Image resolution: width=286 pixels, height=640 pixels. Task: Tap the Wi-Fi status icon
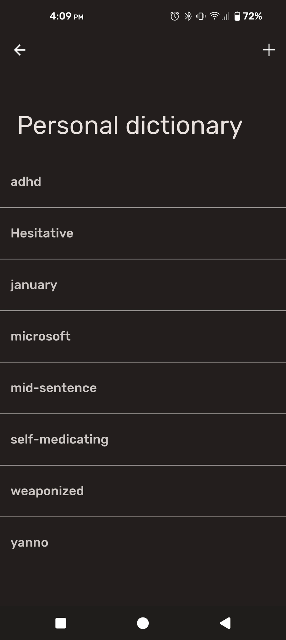pyautogui.click(x=215, y=16)
